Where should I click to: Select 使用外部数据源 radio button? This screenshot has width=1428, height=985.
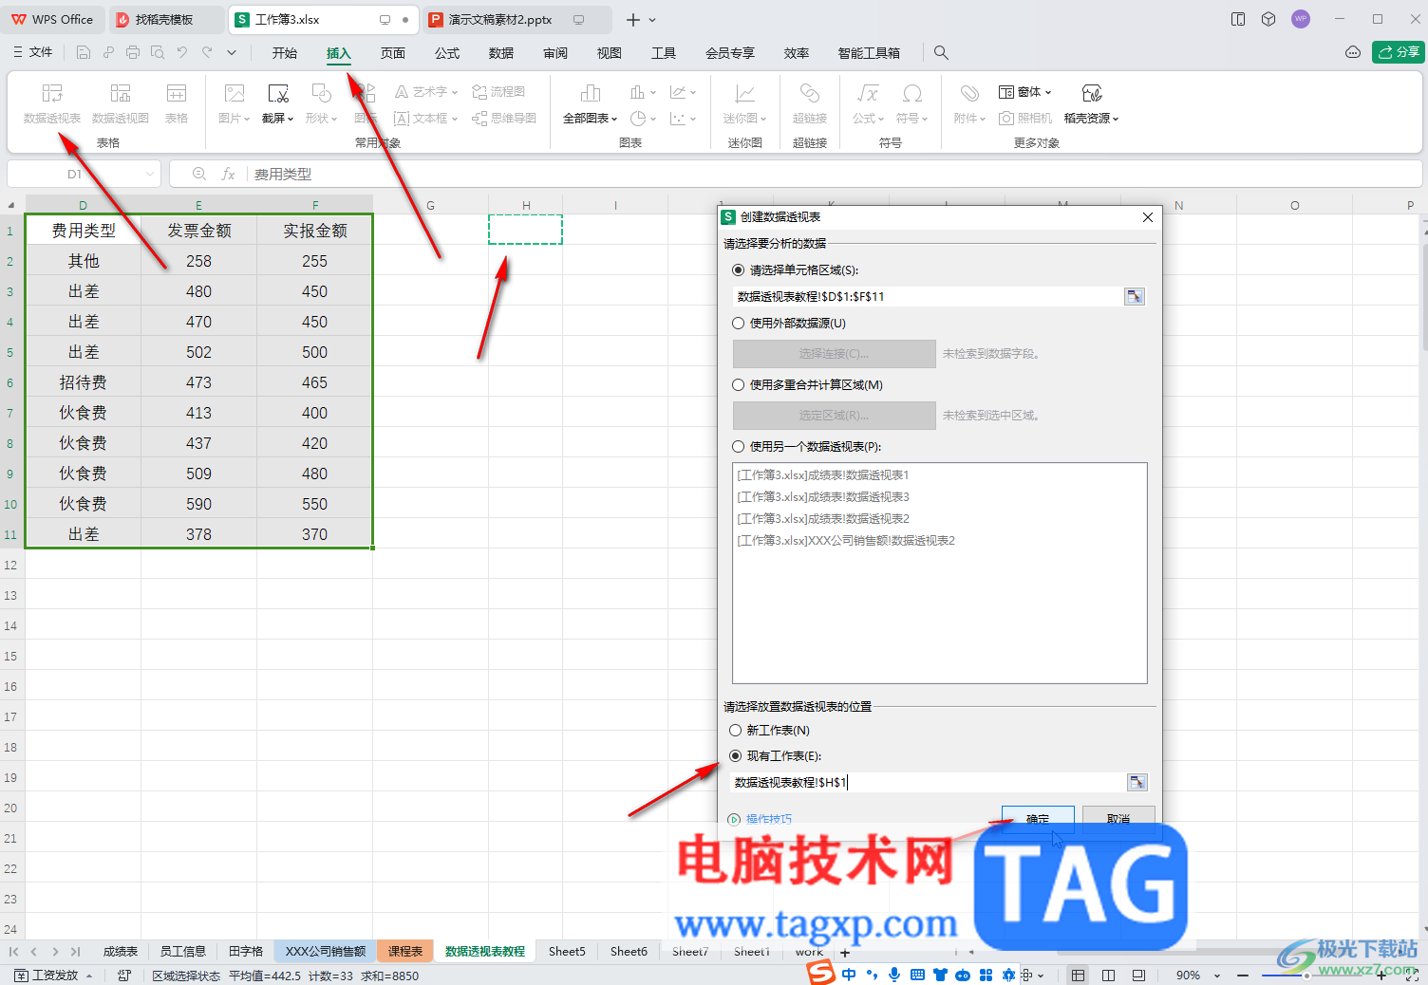(x=738, y=324)
